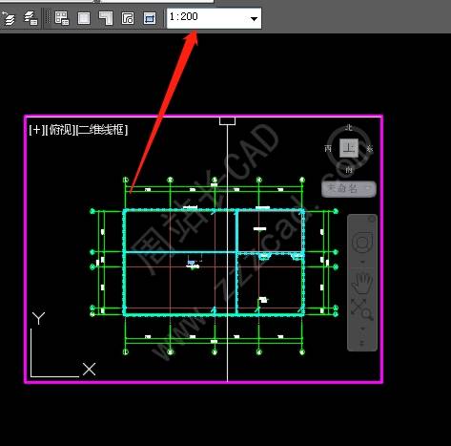
Task: Open the 二维线框 visual style menu
Action: pyautogui.click(x=102, y=130)
